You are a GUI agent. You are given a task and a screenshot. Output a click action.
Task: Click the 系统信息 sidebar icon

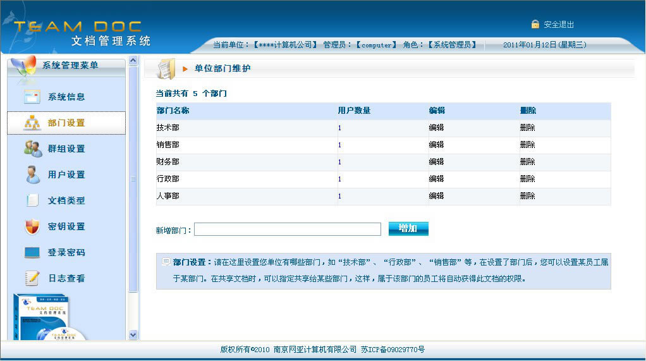pyautogui.click(x=32, y=97)
